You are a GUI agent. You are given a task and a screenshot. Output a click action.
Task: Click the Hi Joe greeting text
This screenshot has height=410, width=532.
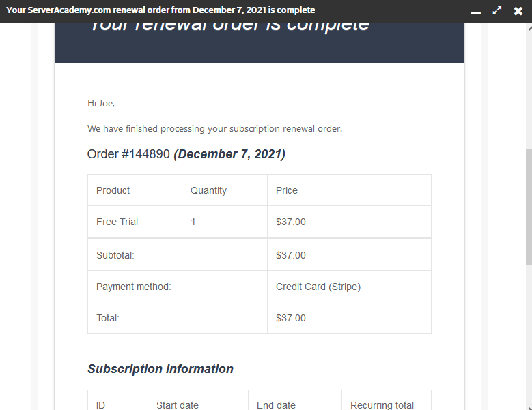pos(101,103)
